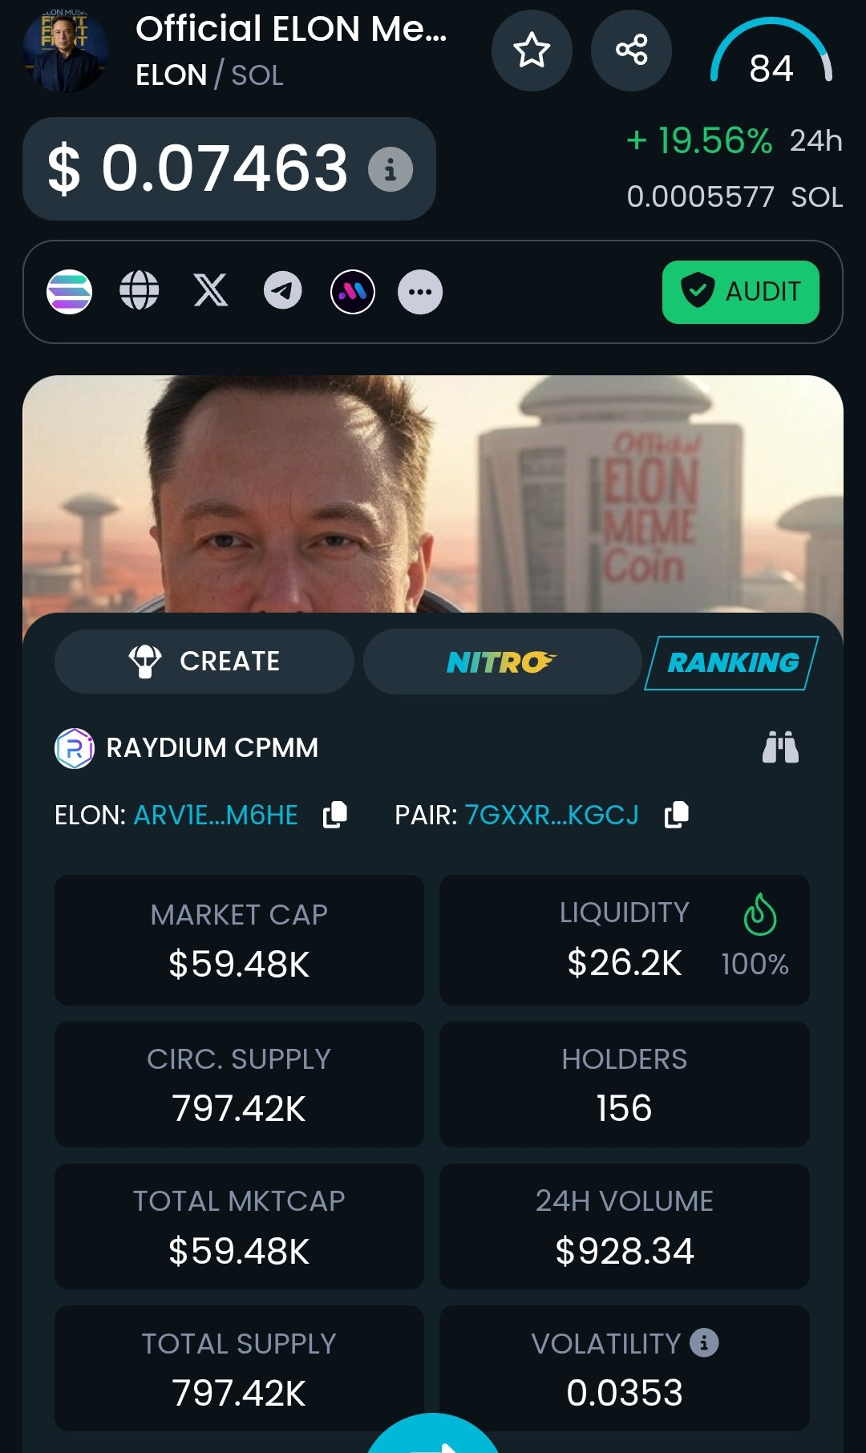The width and height of the screenshot is (866, 1453).
Task: Show volatility info tooltip icon
Action: 704,1342
